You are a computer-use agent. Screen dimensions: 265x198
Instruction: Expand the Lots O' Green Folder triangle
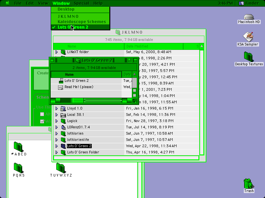tap(57, 152)
